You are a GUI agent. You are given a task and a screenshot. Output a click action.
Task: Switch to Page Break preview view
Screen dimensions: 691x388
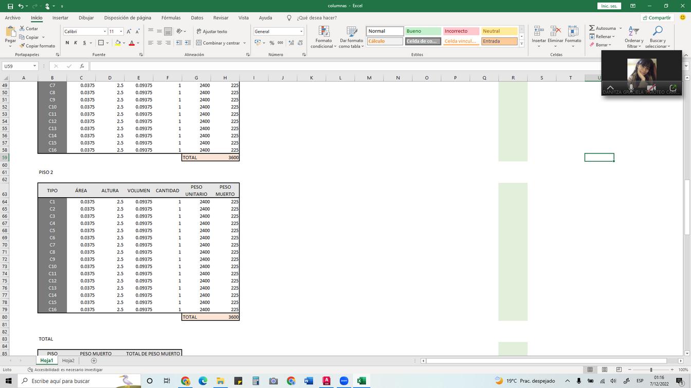619,370
